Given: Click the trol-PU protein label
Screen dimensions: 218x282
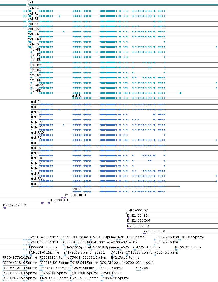Looking at the screenshot, I should pyautogui.click(x=36, y=153).
